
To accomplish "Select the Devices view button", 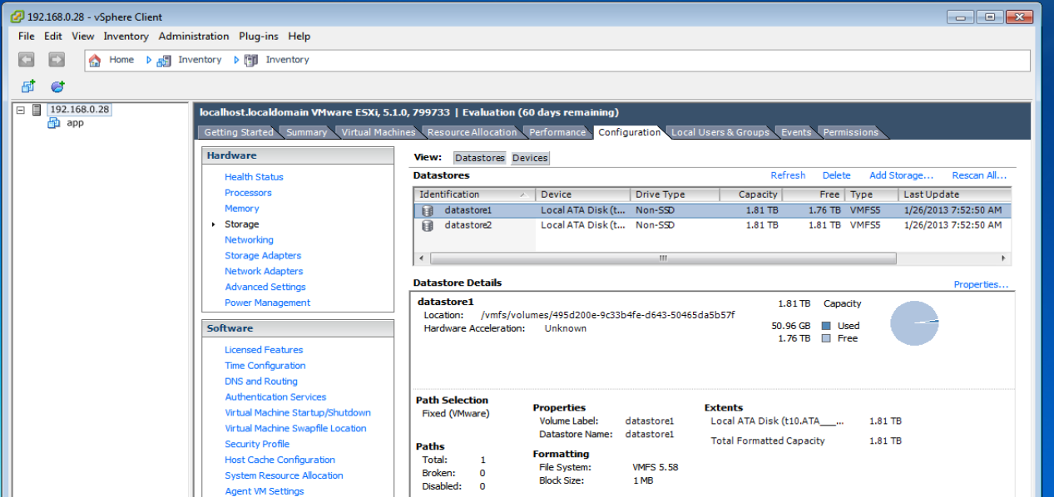I will coord(530,158).
